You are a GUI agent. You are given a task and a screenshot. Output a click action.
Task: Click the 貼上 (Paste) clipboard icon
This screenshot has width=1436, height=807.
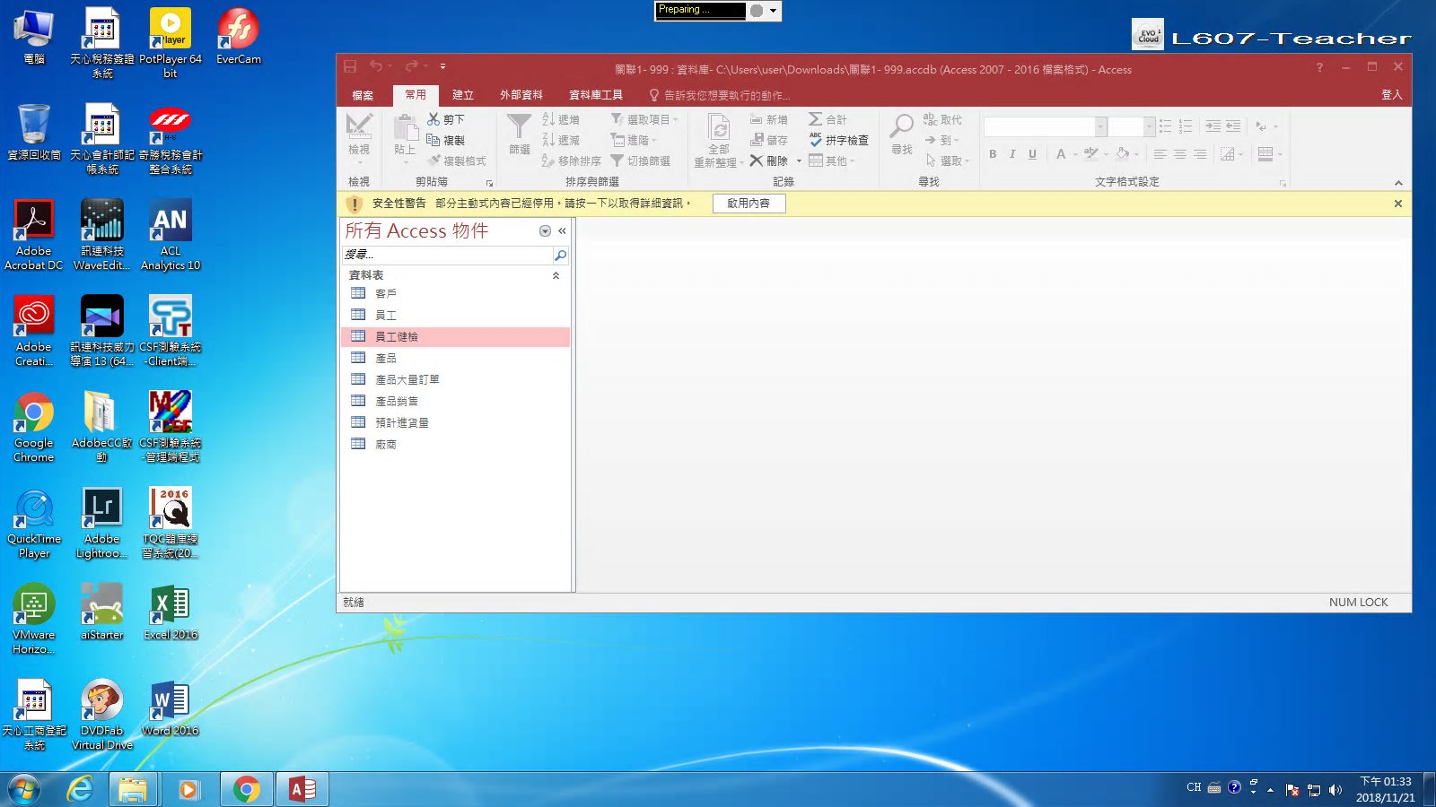click(405, 127)
